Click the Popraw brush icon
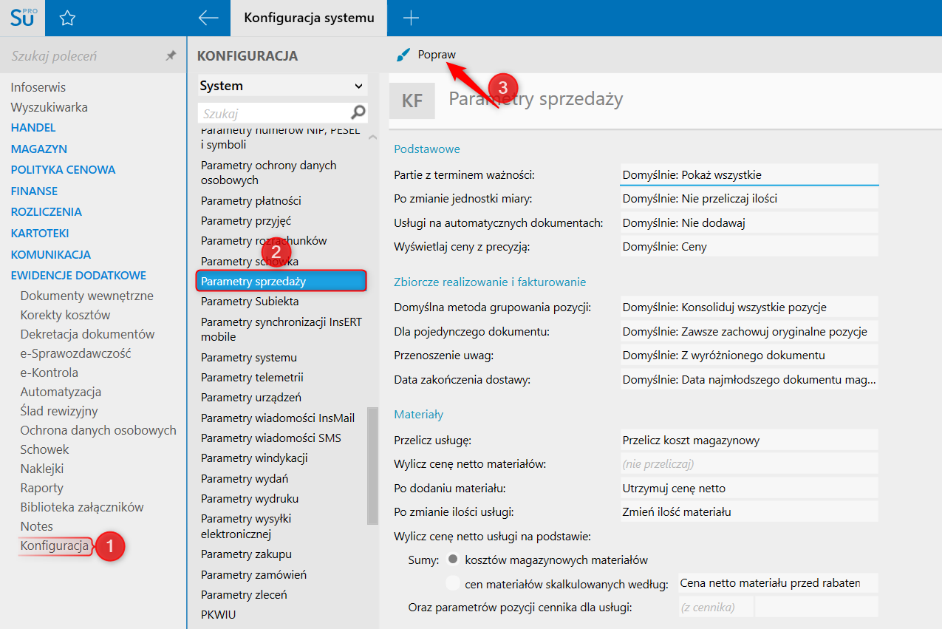Screen dimensions: 942x629 click(x=403, y=55)
